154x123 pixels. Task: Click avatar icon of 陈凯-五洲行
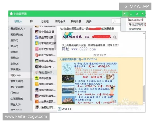[37, 72]
